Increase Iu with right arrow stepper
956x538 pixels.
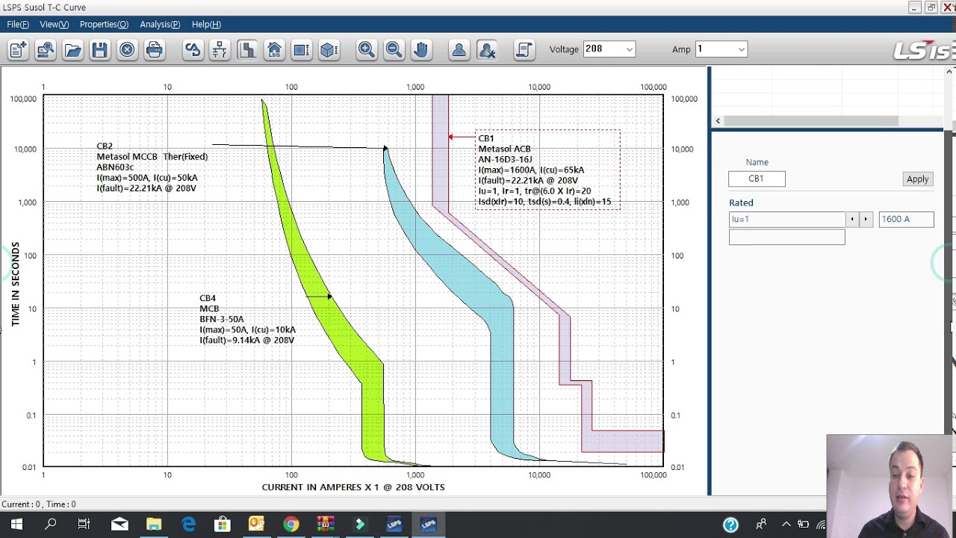point(866,219)
